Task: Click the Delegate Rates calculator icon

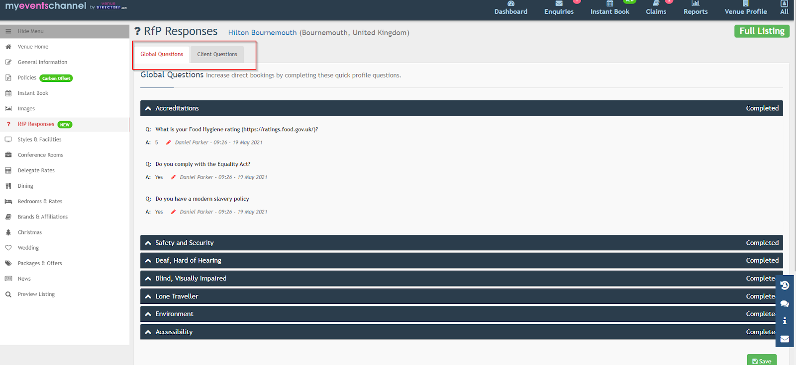Action: pyautogui.click(x=8, y=170)
